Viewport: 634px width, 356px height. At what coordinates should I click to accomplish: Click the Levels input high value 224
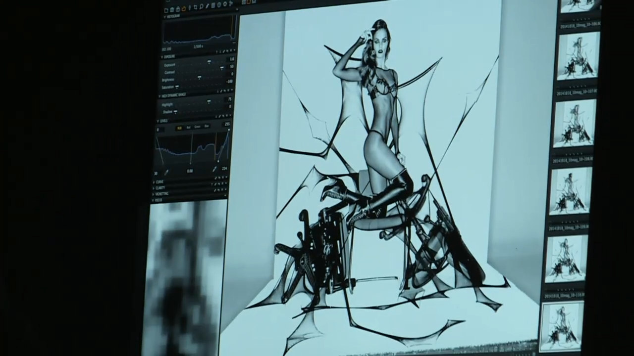(x=224, y=169)
